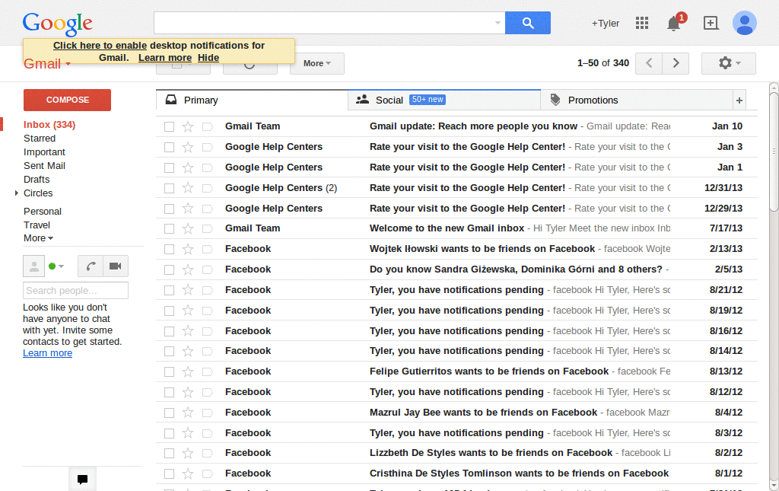Open the Important folder

click(x=44, y=152)
